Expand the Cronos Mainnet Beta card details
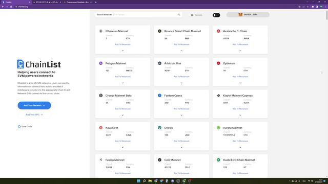The image size is (328, 184). pos(122,115)
